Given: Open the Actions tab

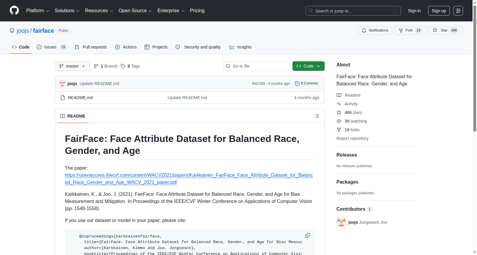Looking at the screenshot, I should click(x=126, y=47).
